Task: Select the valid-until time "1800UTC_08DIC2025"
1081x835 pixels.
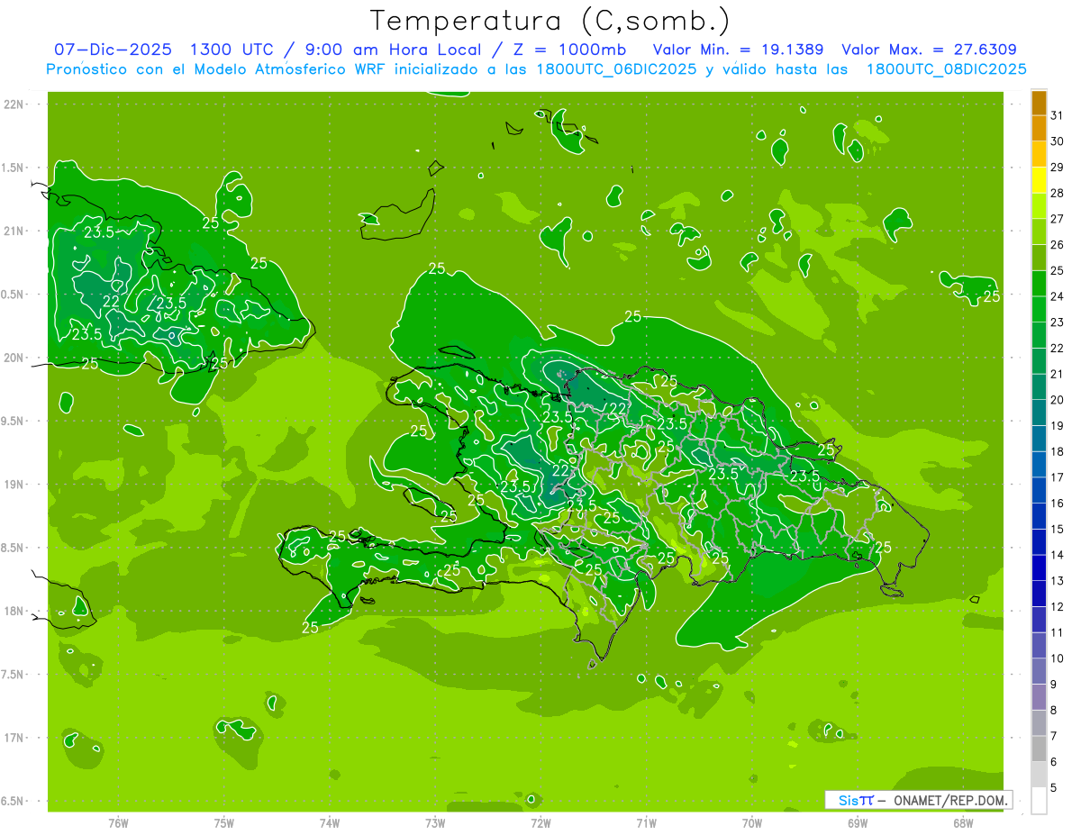Action: 946,68
